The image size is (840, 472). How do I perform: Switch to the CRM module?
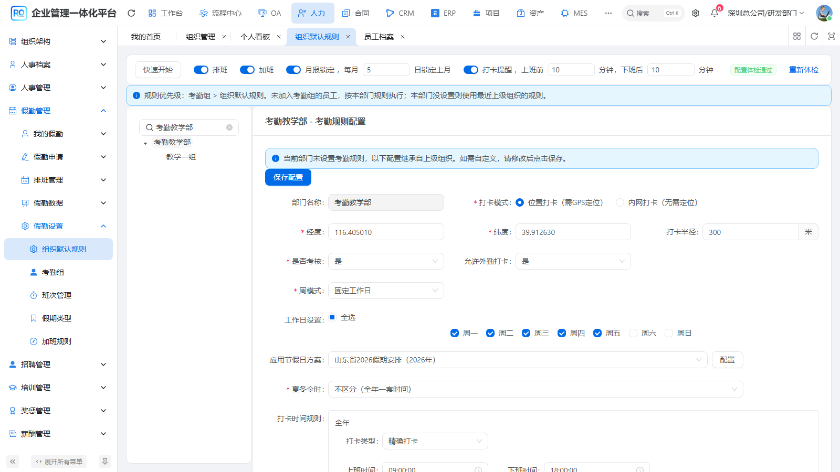click(x=400, y=13)
